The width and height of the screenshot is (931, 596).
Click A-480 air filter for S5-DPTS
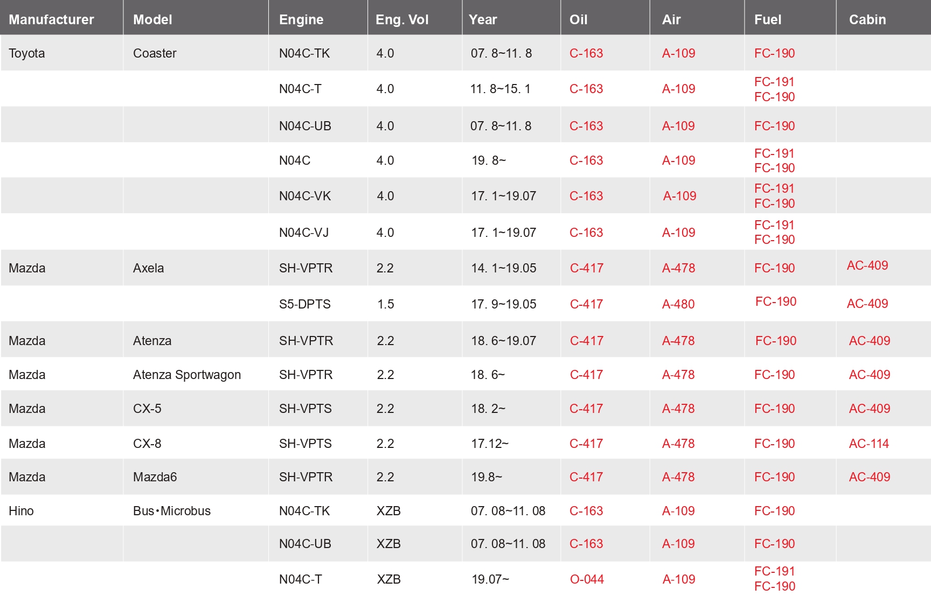point(678,304)
